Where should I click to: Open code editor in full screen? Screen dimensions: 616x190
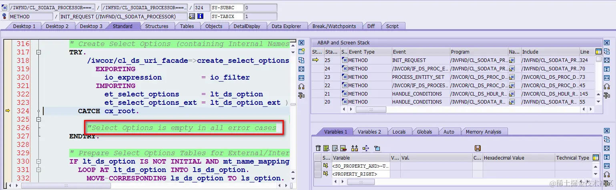coord(301,69)
